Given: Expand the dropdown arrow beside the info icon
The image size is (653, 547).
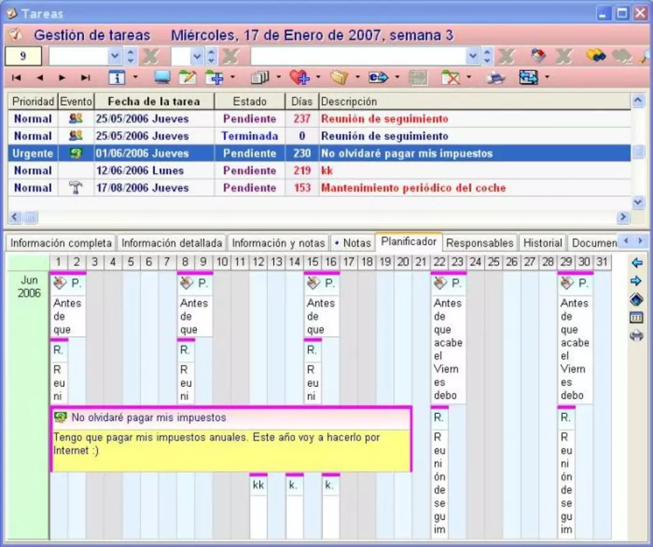Looking at the screenshot, I should point(136,78).
